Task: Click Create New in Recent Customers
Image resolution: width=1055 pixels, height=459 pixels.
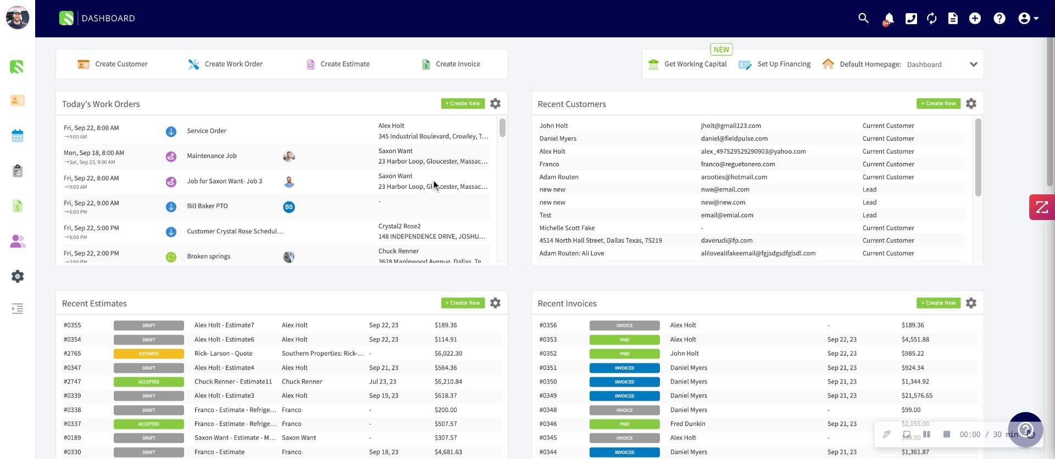Action: coord(938,104)
